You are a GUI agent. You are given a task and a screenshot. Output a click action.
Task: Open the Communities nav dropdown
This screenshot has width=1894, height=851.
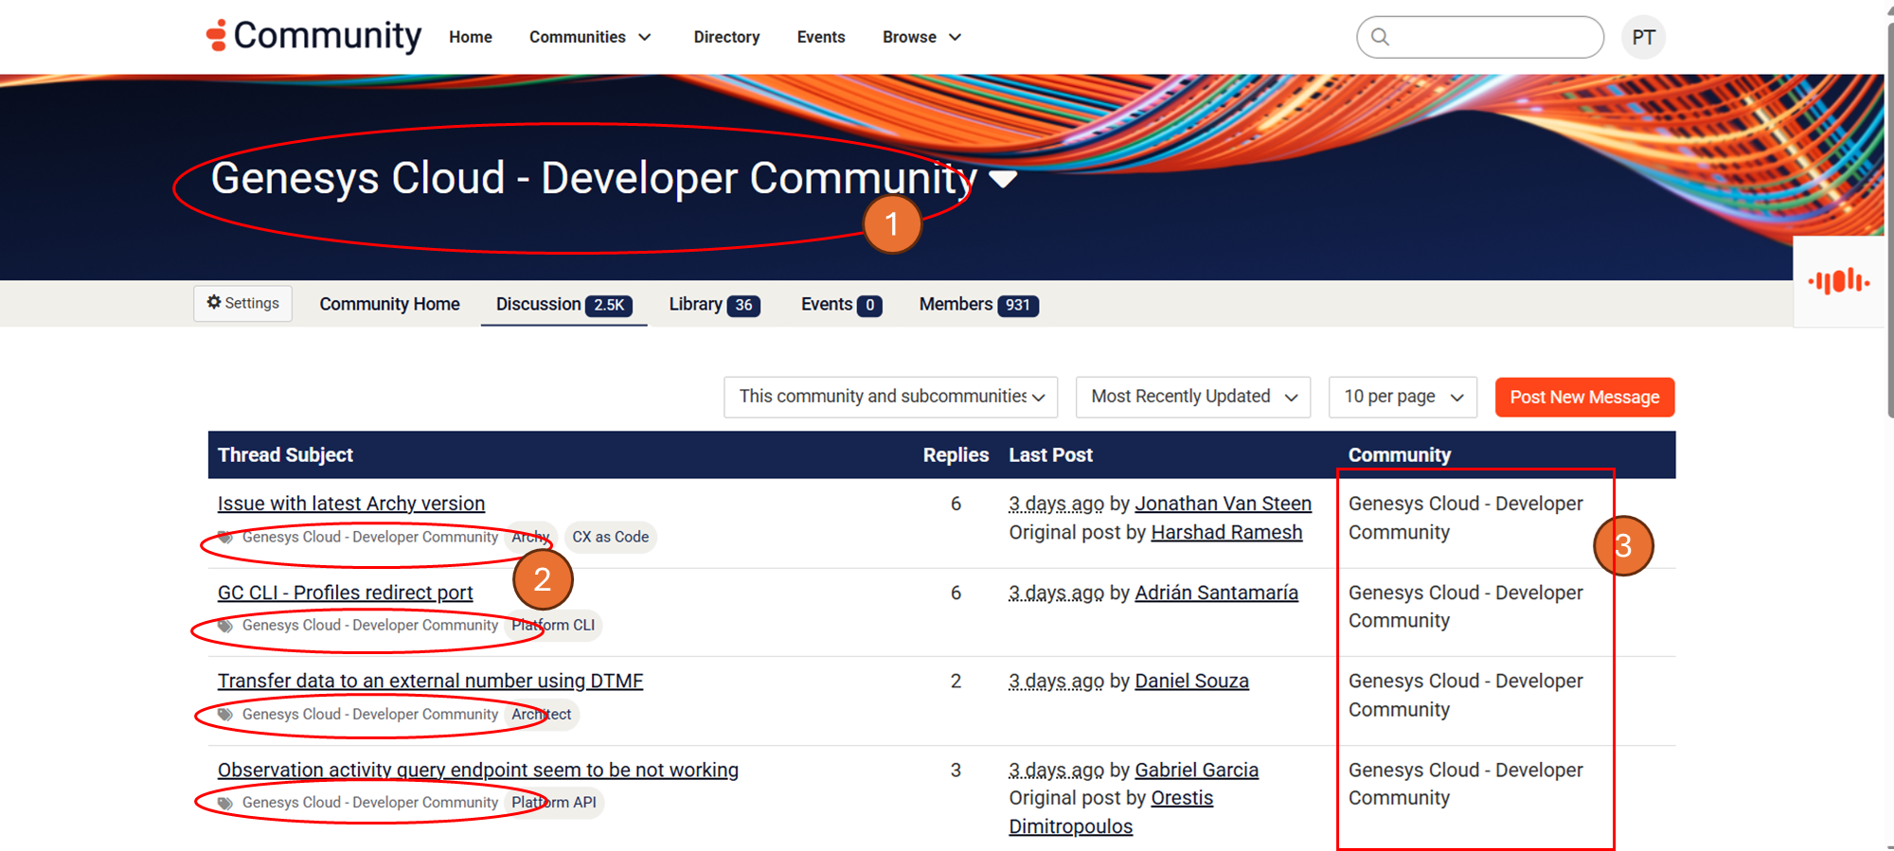(590, 37)
